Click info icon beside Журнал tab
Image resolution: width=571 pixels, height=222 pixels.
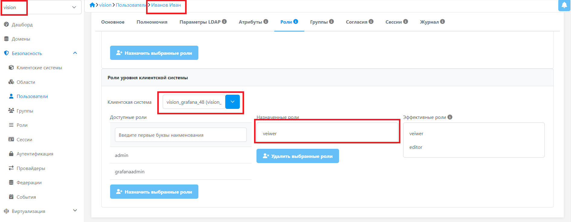pos(442,21)
